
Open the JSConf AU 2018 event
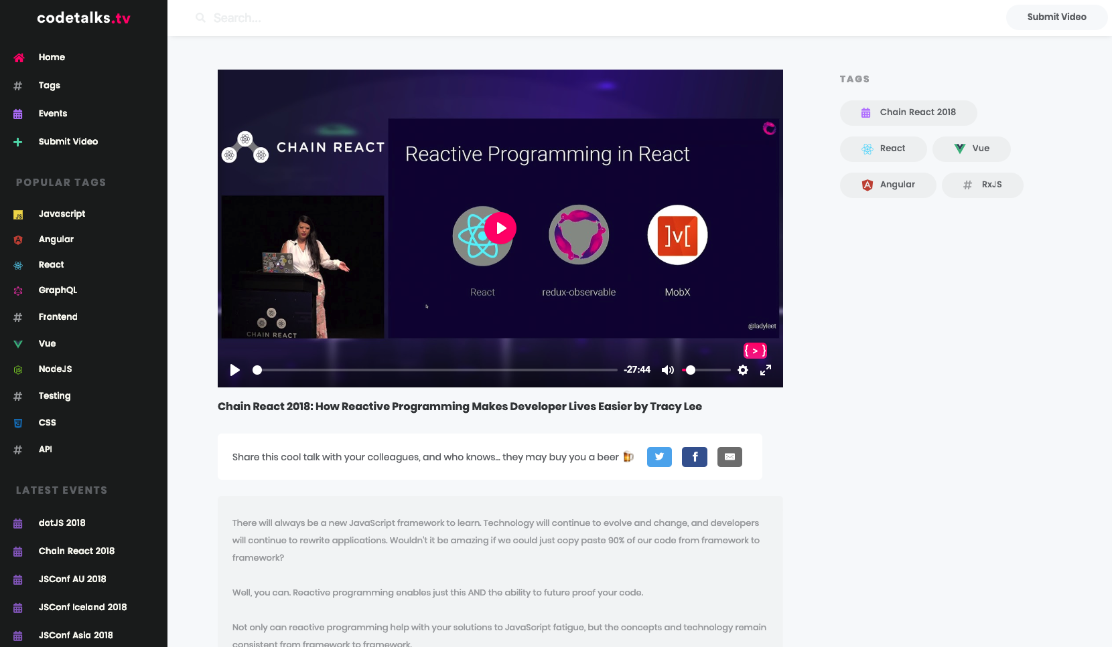point(72,579)
